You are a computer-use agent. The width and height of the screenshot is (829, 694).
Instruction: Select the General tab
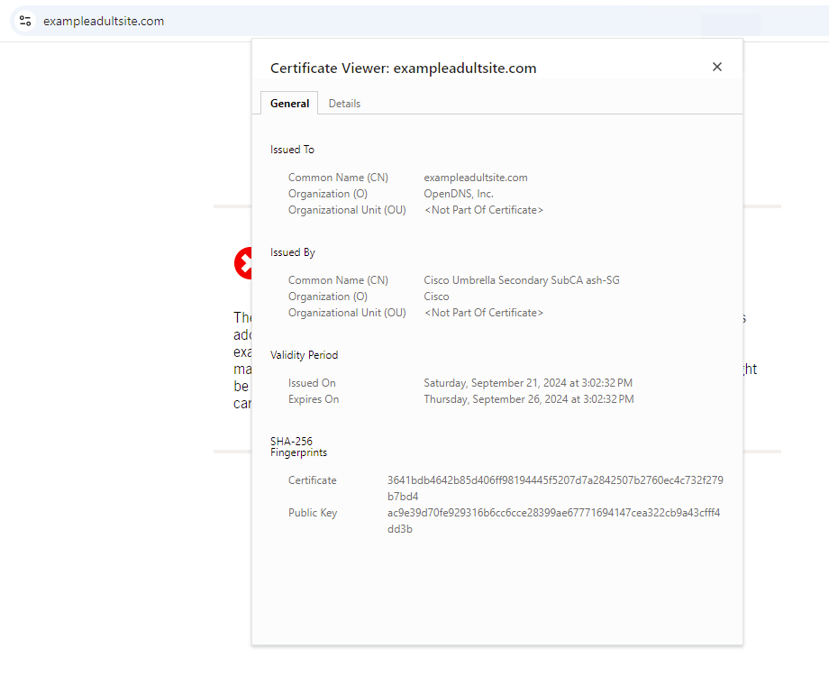[289, 104]
